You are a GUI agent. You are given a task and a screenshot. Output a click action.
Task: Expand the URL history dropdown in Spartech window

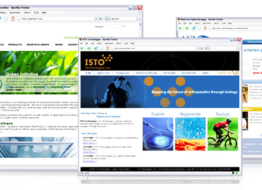click(96, 19)
